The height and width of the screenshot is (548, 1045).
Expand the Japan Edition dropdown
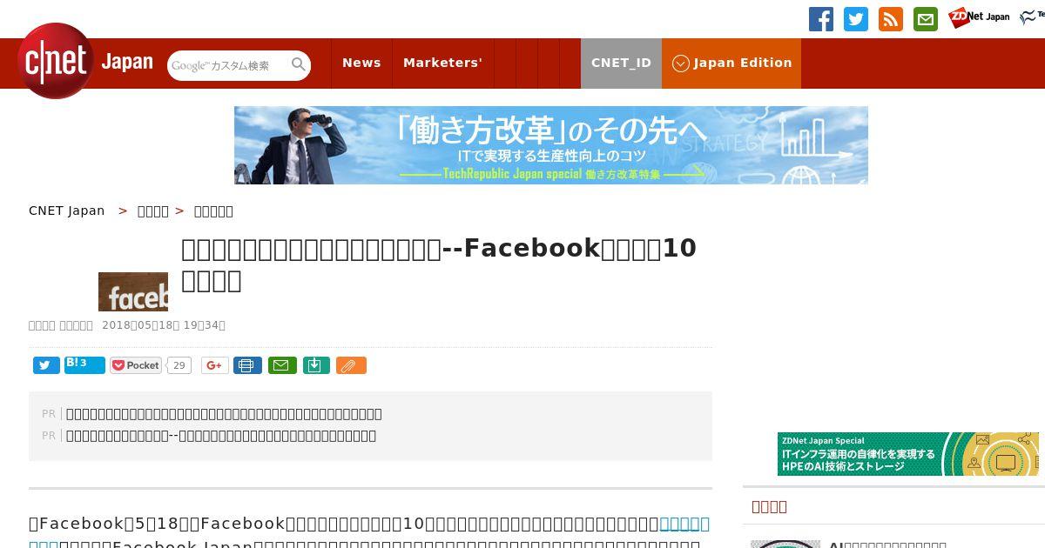tap(731, 63)
